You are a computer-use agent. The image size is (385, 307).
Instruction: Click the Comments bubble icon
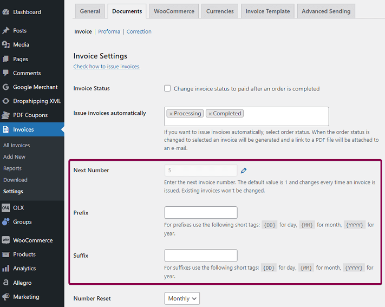click(6, 73)
